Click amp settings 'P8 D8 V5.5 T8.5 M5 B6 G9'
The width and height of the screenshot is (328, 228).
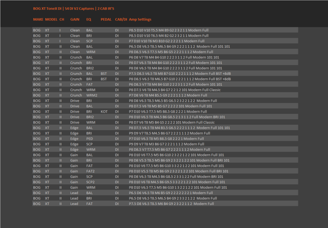[149, 161]
